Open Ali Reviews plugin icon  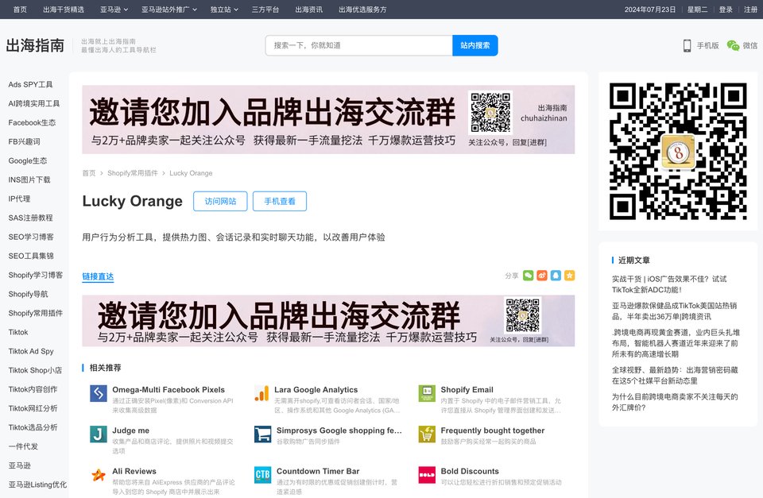click(x=99, y=475)
